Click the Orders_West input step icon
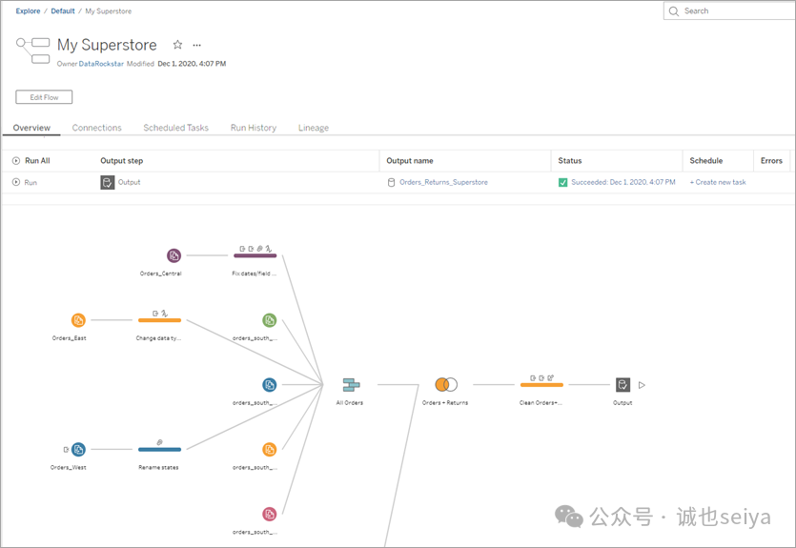Viewport: 796px width, 548px height. pos(78,450)
